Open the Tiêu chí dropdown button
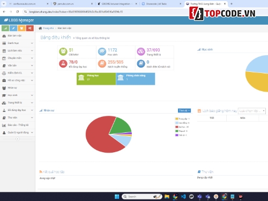Viewport: 268px width, 201px height. pyautogui.click(x=184, y=110)
